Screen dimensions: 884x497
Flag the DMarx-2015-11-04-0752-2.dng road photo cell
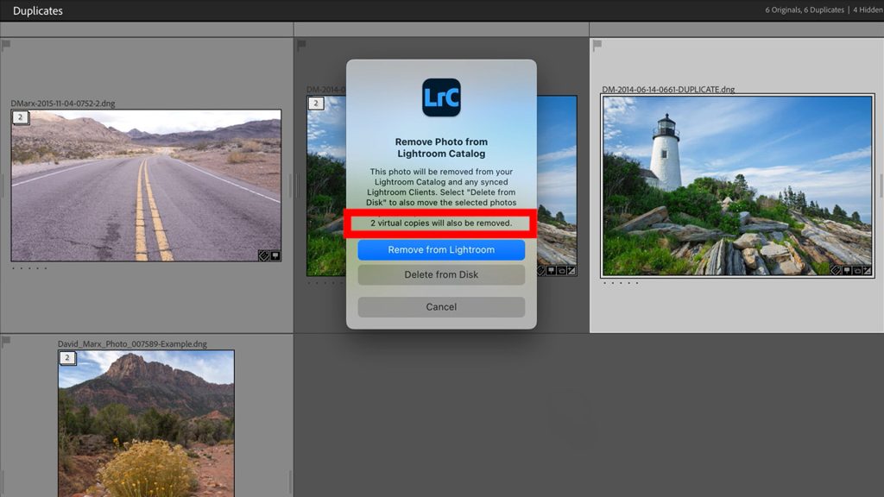(6, 45)
